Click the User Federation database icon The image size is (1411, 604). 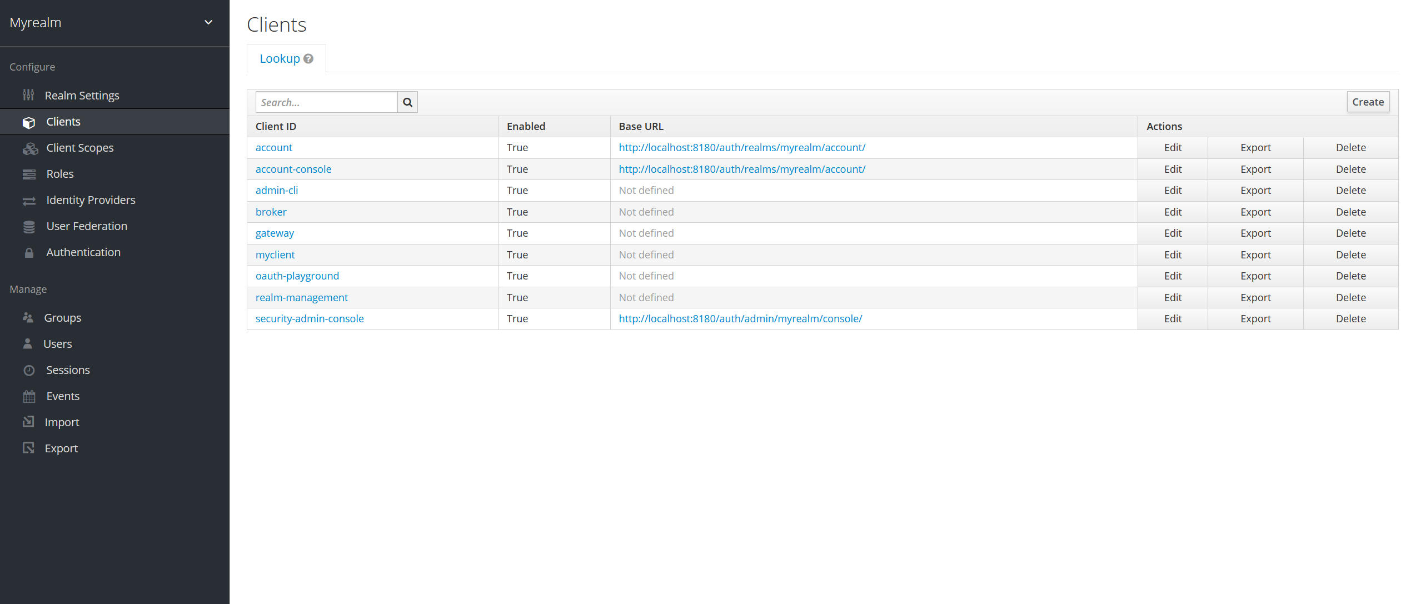(29, 227)
